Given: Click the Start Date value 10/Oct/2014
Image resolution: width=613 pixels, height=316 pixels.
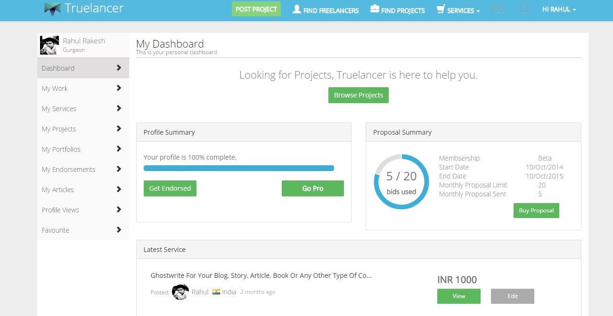Looking at the screenshot, I should (545, 167).
